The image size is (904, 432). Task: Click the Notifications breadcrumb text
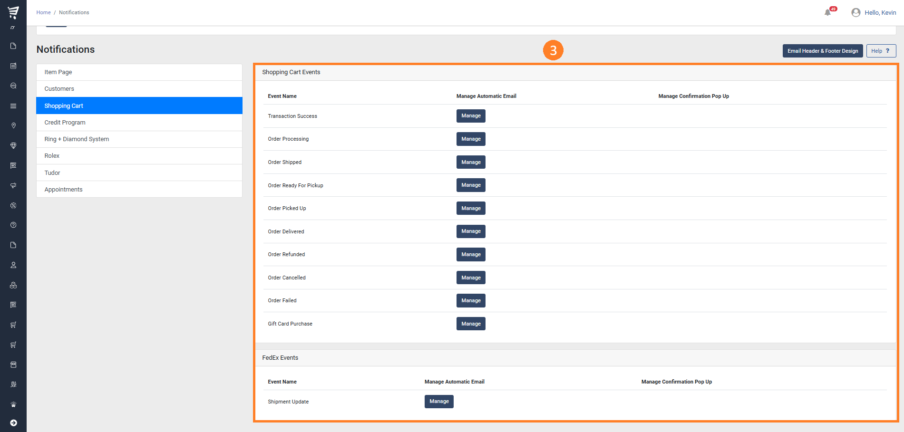click(74, 12)
